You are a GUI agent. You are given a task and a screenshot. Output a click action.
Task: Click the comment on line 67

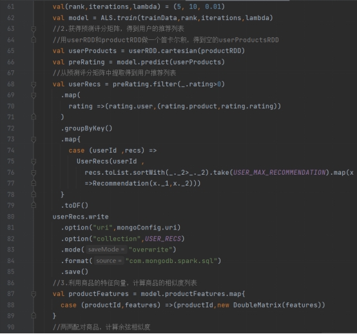pyautogui.click(x=114, y=73)
